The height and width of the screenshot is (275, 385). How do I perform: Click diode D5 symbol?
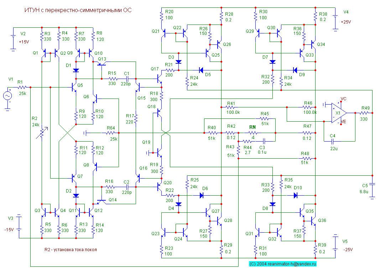pyautogui.click(x=201, y=70)
